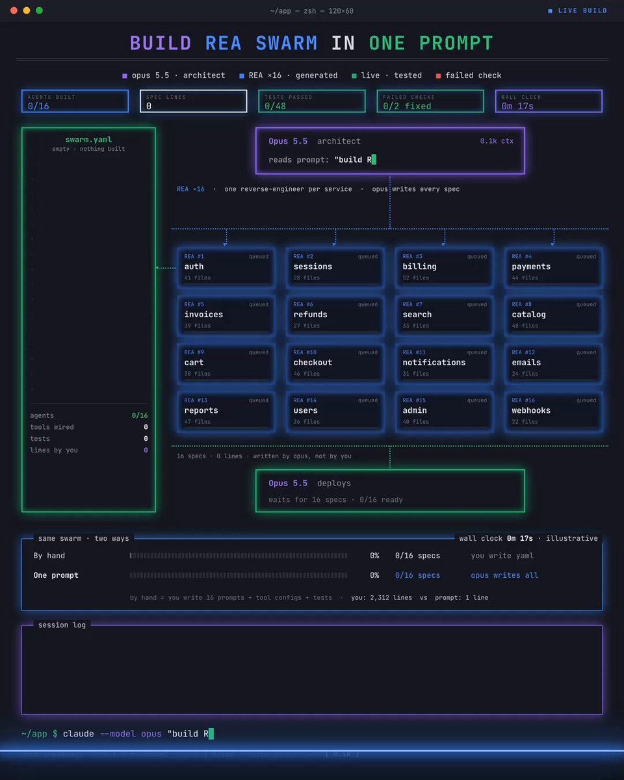624x780 pixels.
Task: Select the REA #11 notifications card
Action: [445, 363]
